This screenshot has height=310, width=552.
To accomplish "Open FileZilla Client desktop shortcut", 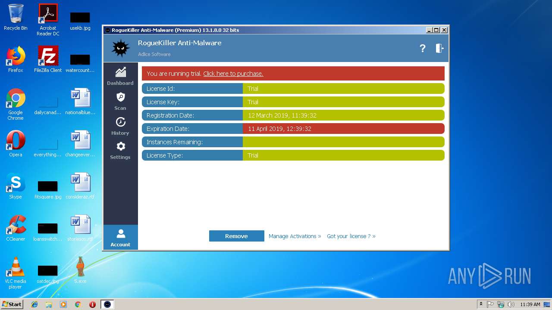I will pos(48,59).
